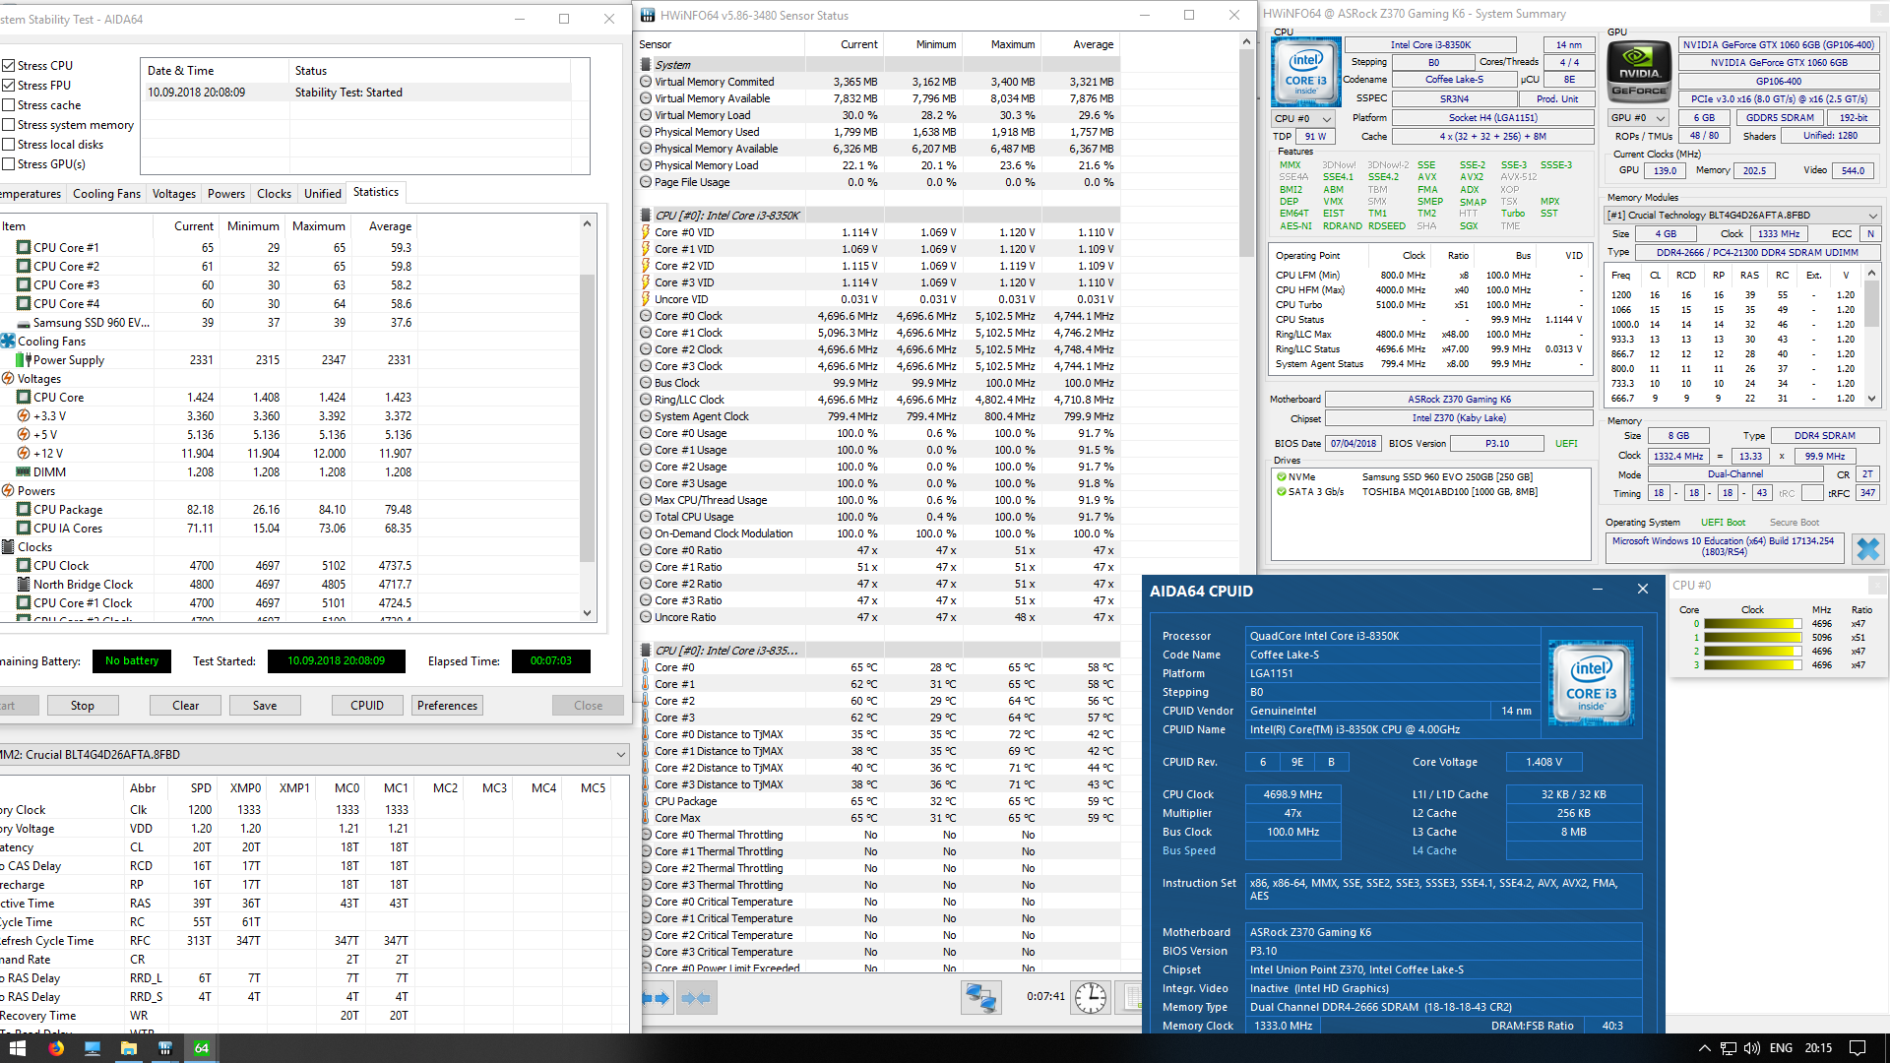
Task: Click the Intel Core i3 logo in Summary
Action: pos(1305,73)
